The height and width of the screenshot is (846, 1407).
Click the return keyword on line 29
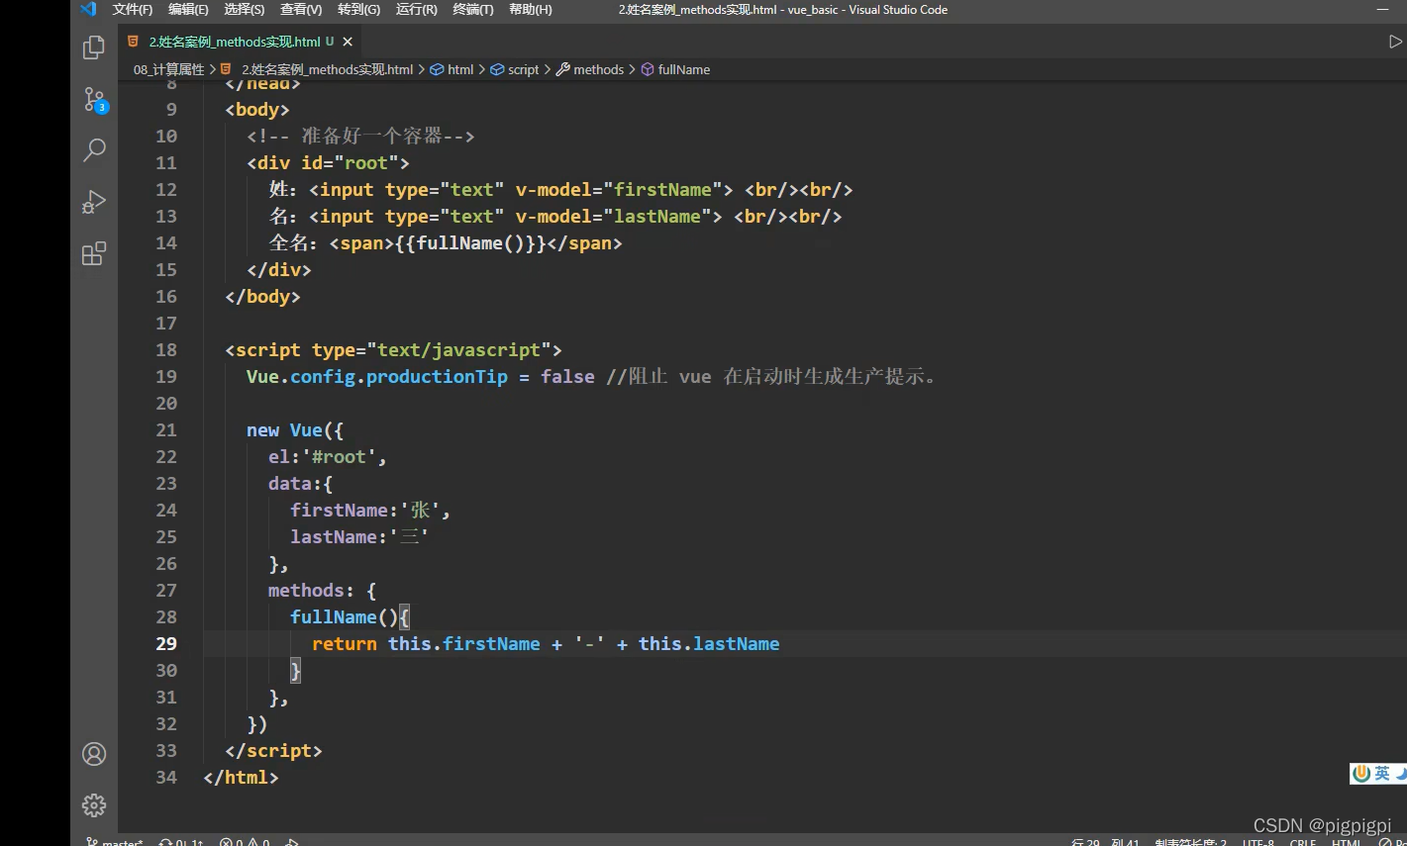click(345, 643)
